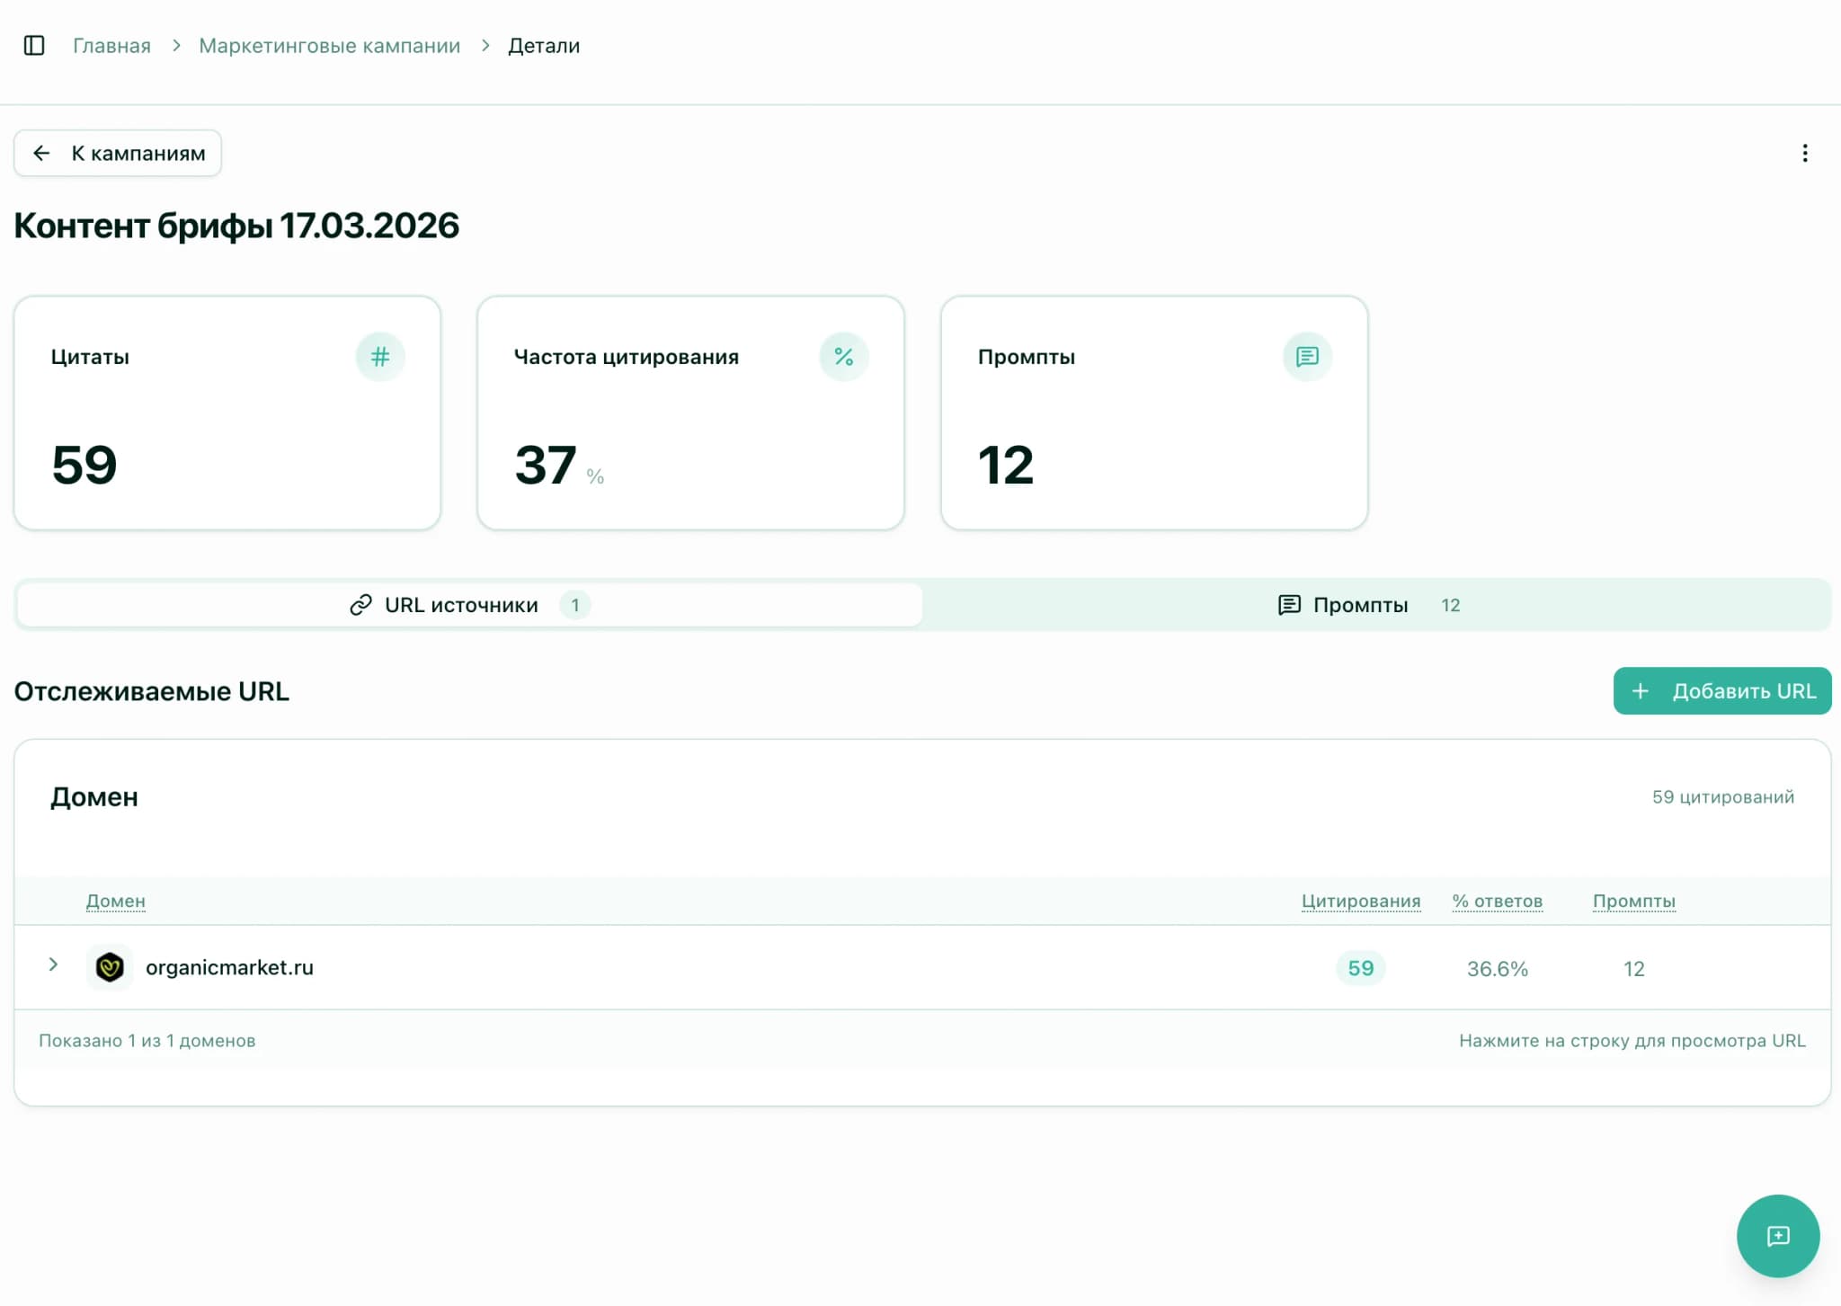
Task: Sort by % ответов column header
Action: [1497, 901]
